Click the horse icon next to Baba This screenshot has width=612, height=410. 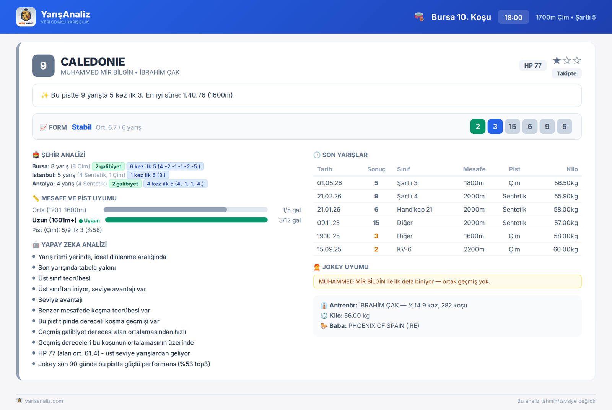pyautogui.click(x=324, y=326)
